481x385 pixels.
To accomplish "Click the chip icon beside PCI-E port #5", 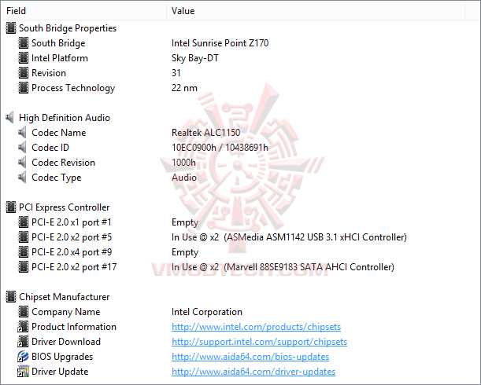I will (x=24, y=237).
